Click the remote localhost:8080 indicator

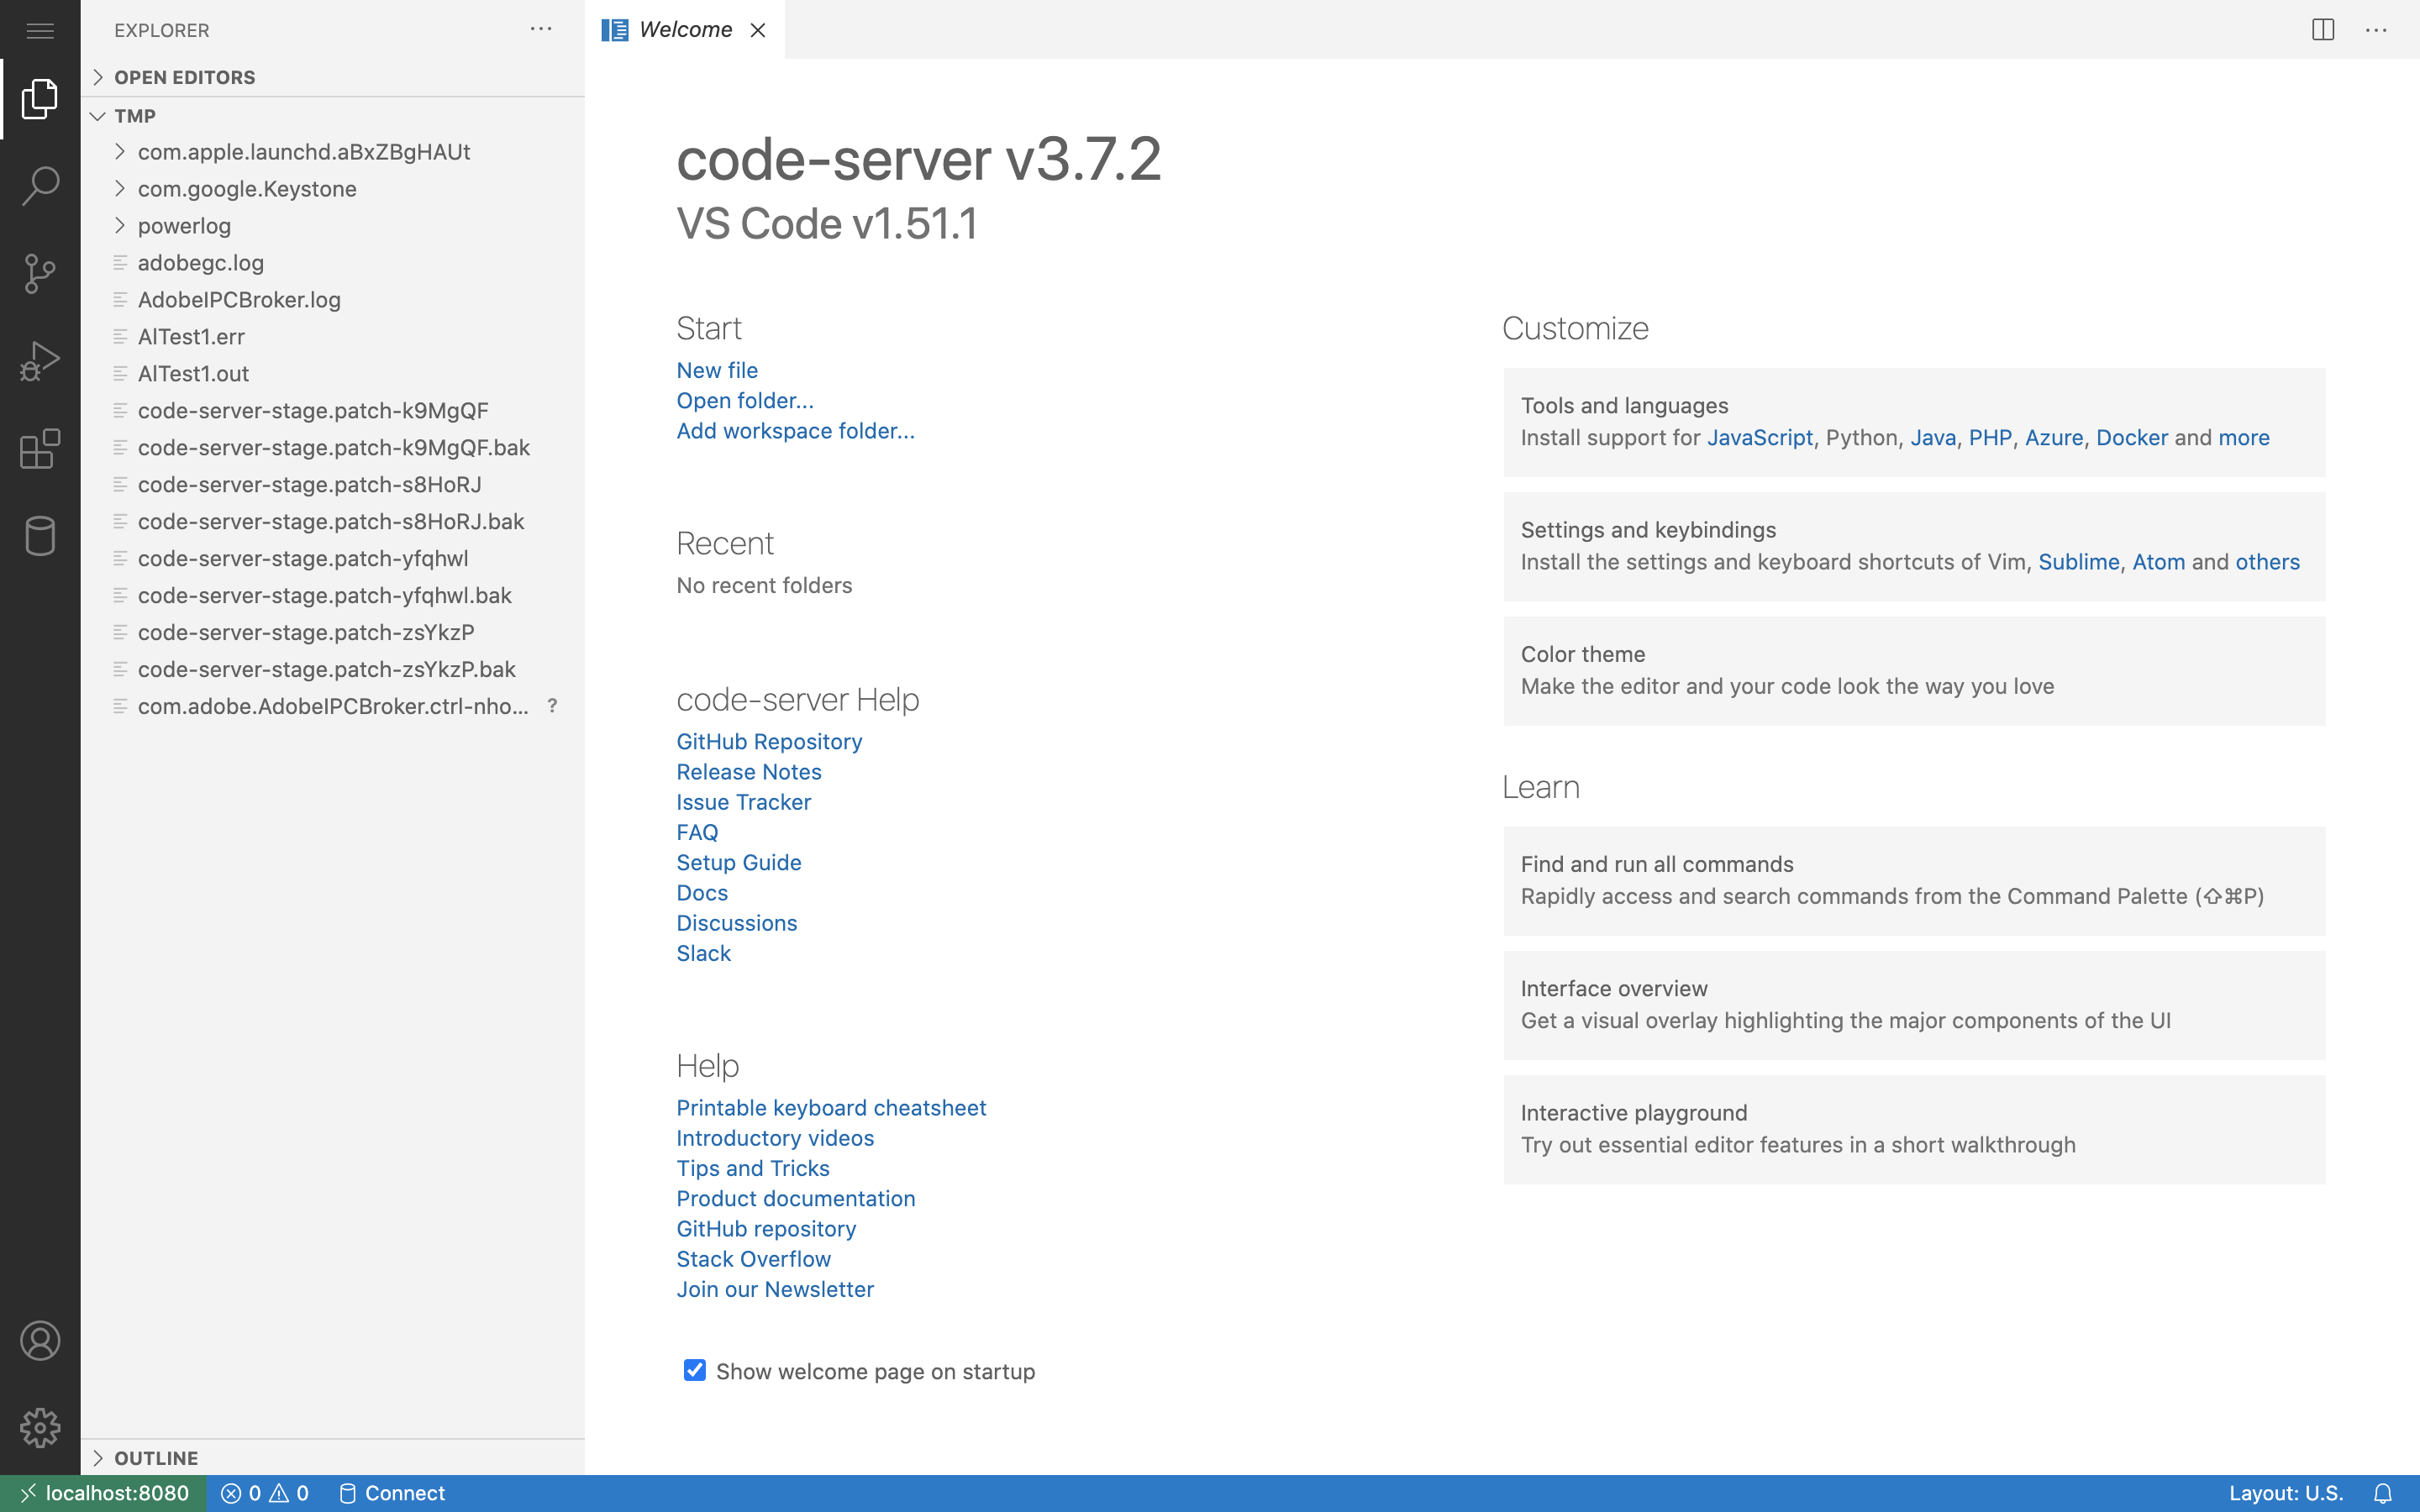(x=104, y=1493)
